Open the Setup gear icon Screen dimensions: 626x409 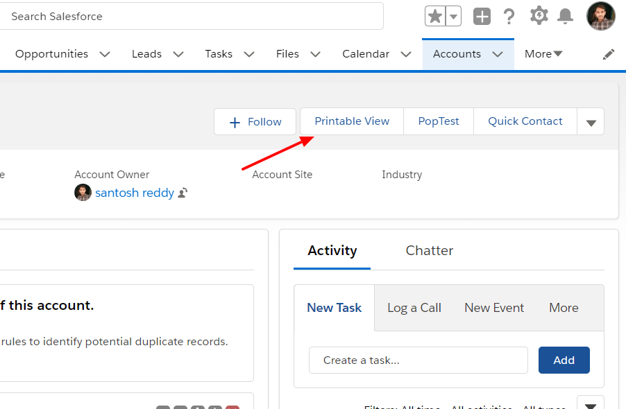point(539,16)
